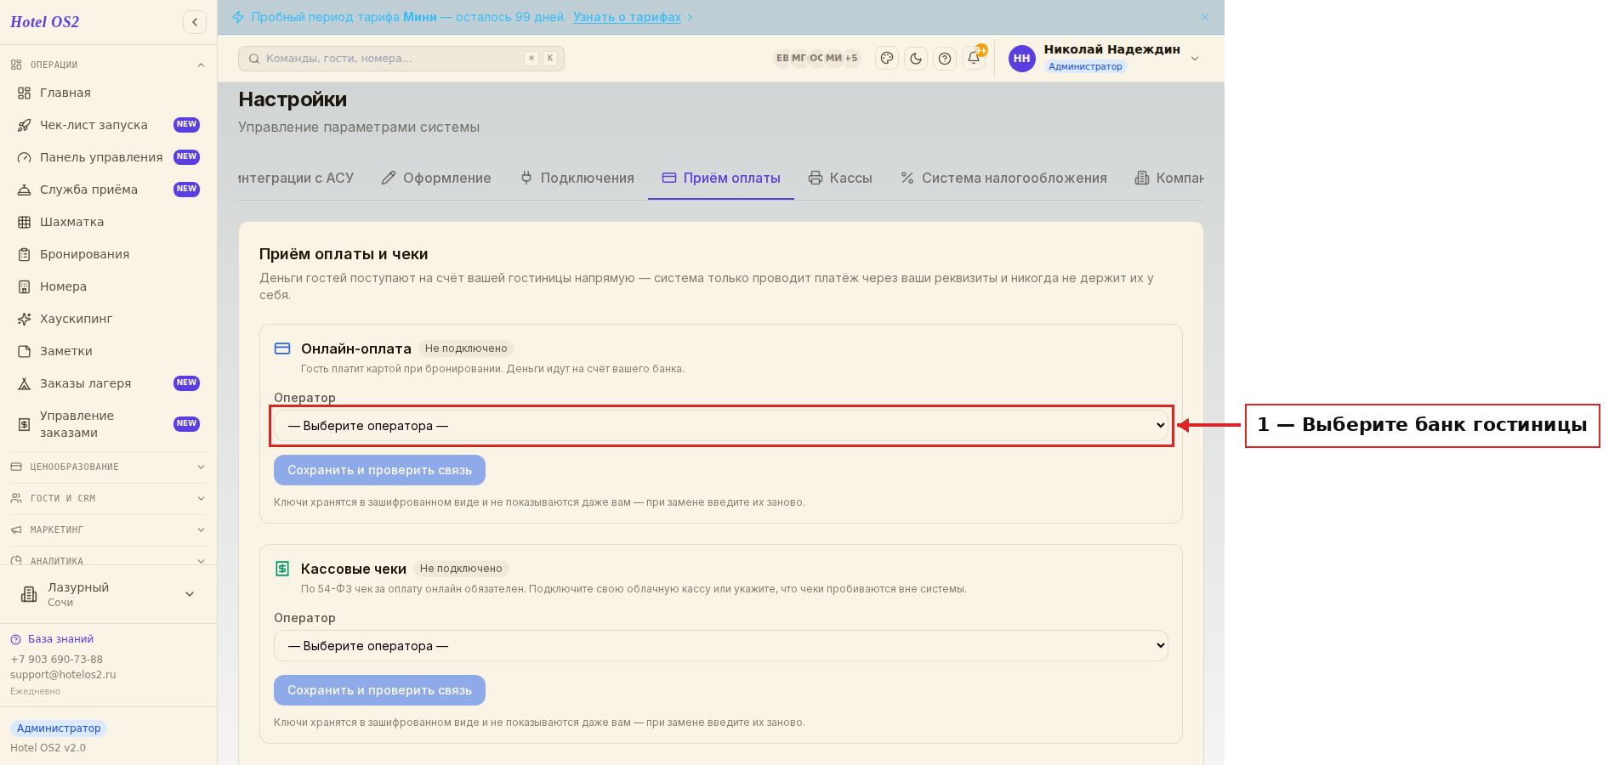Click the НН user avatar
This screenshot has height=765, width=1620.
pos(1021,59)
